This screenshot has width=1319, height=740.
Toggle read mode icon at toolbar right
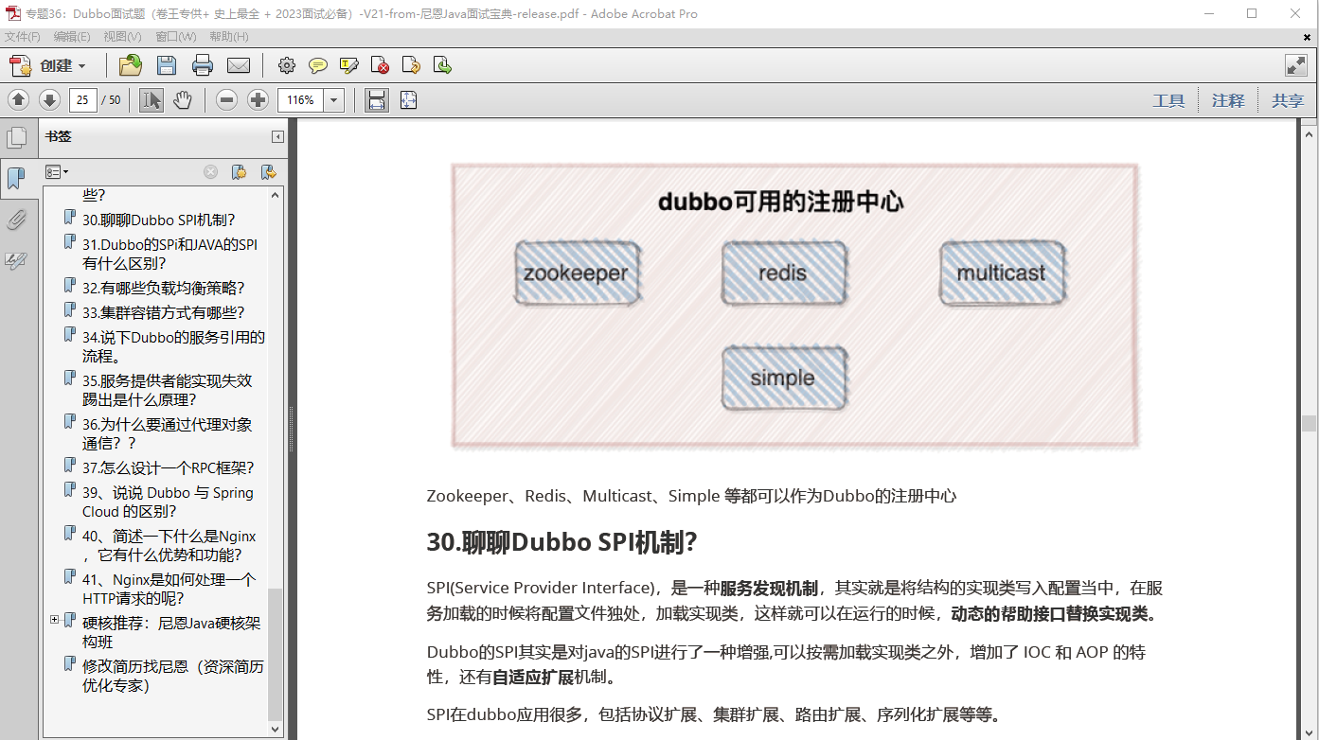[1296, 65]
